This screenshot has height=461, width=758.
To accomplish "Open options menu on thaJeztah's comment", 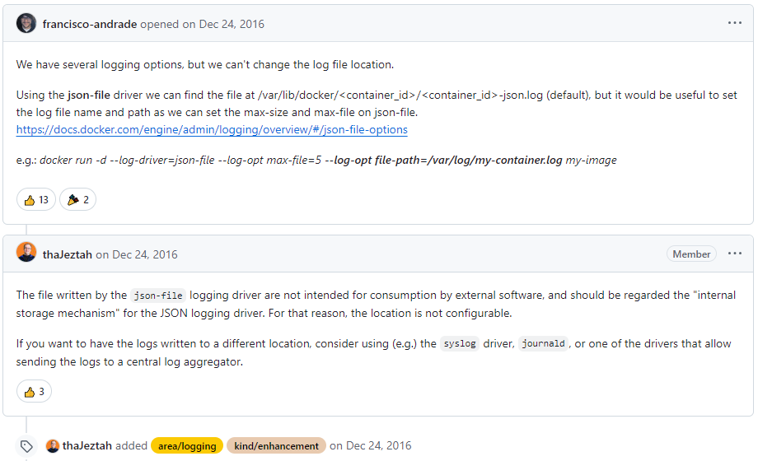I will pyautogui.click(x=734, y=254).
